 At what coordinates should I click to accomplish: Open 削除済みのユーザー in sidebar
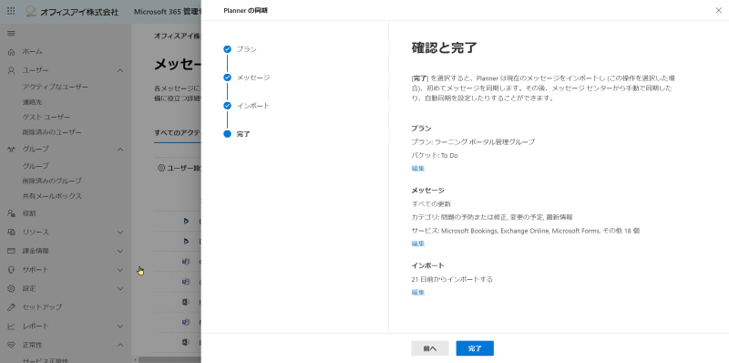[52, 132]
